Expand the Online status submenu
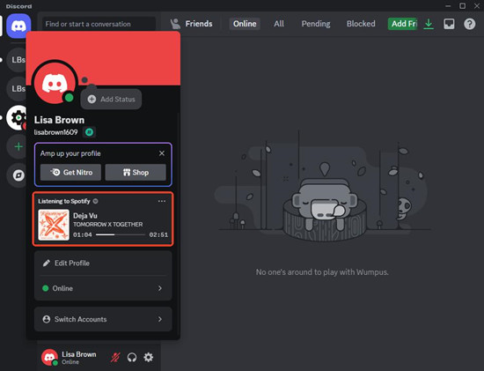Image resolution: width=484 pixels, height=371 pixels. coord(103,288)
